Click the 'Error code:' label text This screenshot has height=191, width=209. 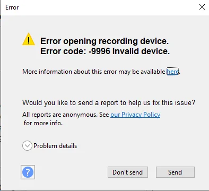[x=63, y=51]
